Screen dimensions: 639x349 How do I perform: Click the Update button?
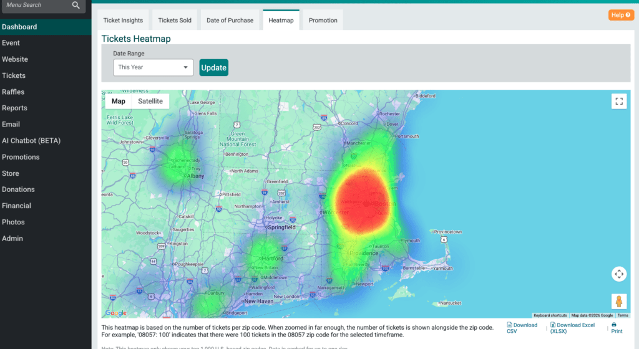213,67
